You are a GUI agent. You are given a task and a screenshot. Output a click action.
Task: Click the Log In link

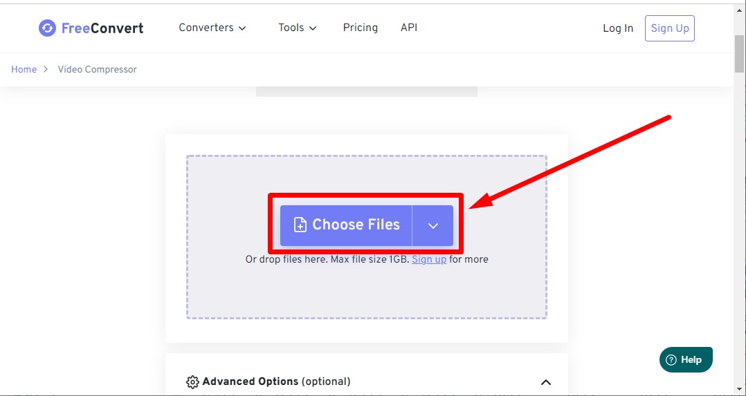click(618, 28)
